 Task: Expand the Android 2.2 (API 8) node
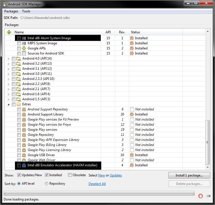8,84
